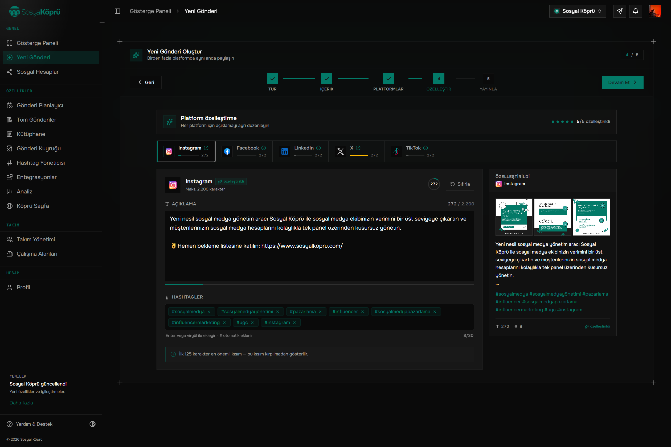Screen dimensions: 671x447
Task: Open Gösterge Paneli in sidebar
Action: point(51,43)
